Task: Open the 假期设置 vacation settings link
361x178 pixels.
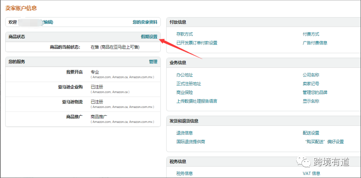Action: tap(149, 37)
